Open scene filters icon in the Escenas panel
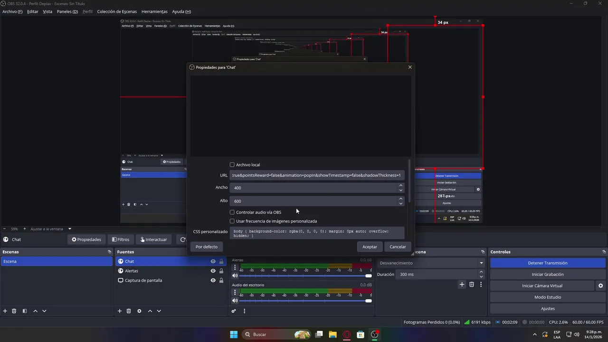The width and height of the screenshot is (608, 342). 25,311
